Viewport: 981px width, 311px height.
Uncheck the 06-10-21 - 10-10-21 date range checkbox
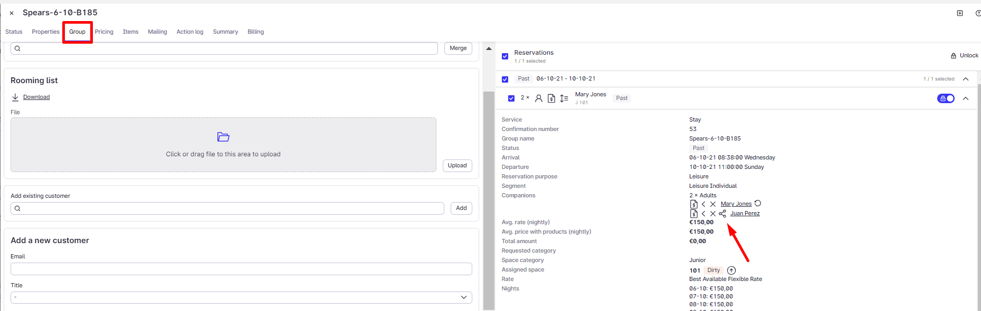(x=505, y=79)
